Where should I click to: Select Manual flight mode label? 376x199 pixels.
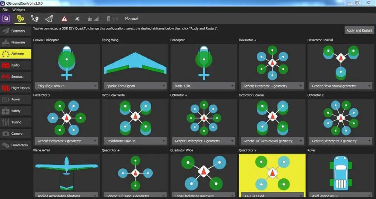(131, 19)
